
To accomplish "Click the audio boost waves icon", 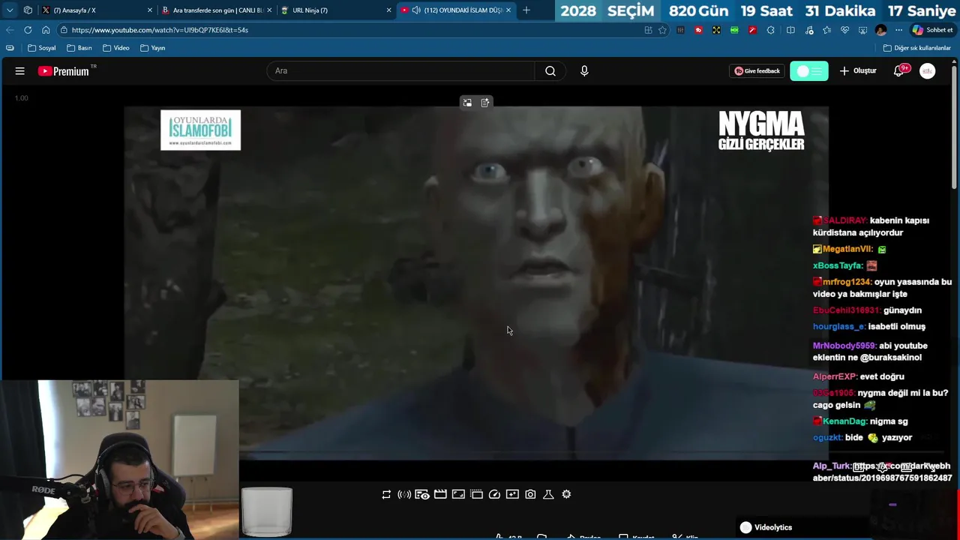I will [404, 494].
